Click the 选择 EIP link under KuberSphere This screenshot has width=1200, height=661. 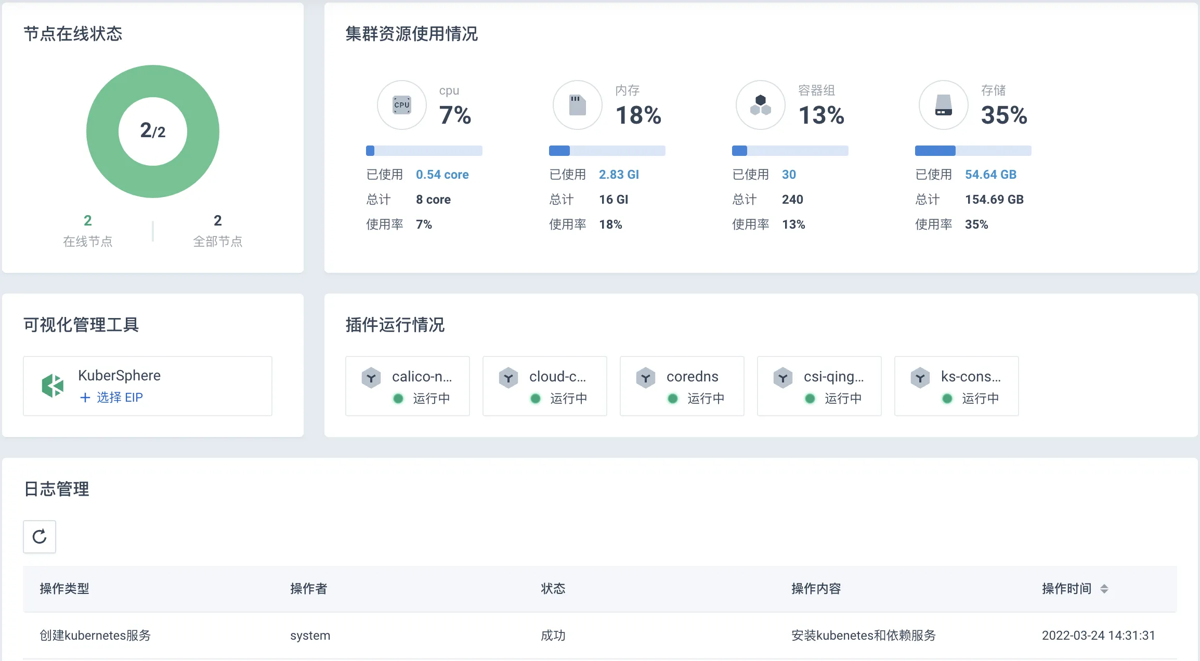point(112,398)
